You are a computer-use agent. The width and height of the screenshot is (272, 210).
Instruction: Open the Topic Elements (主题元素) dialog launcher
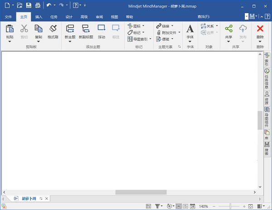(x=179, y=47)
